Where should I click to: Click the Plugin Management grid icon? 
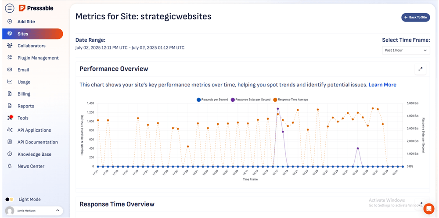[10, 58]
